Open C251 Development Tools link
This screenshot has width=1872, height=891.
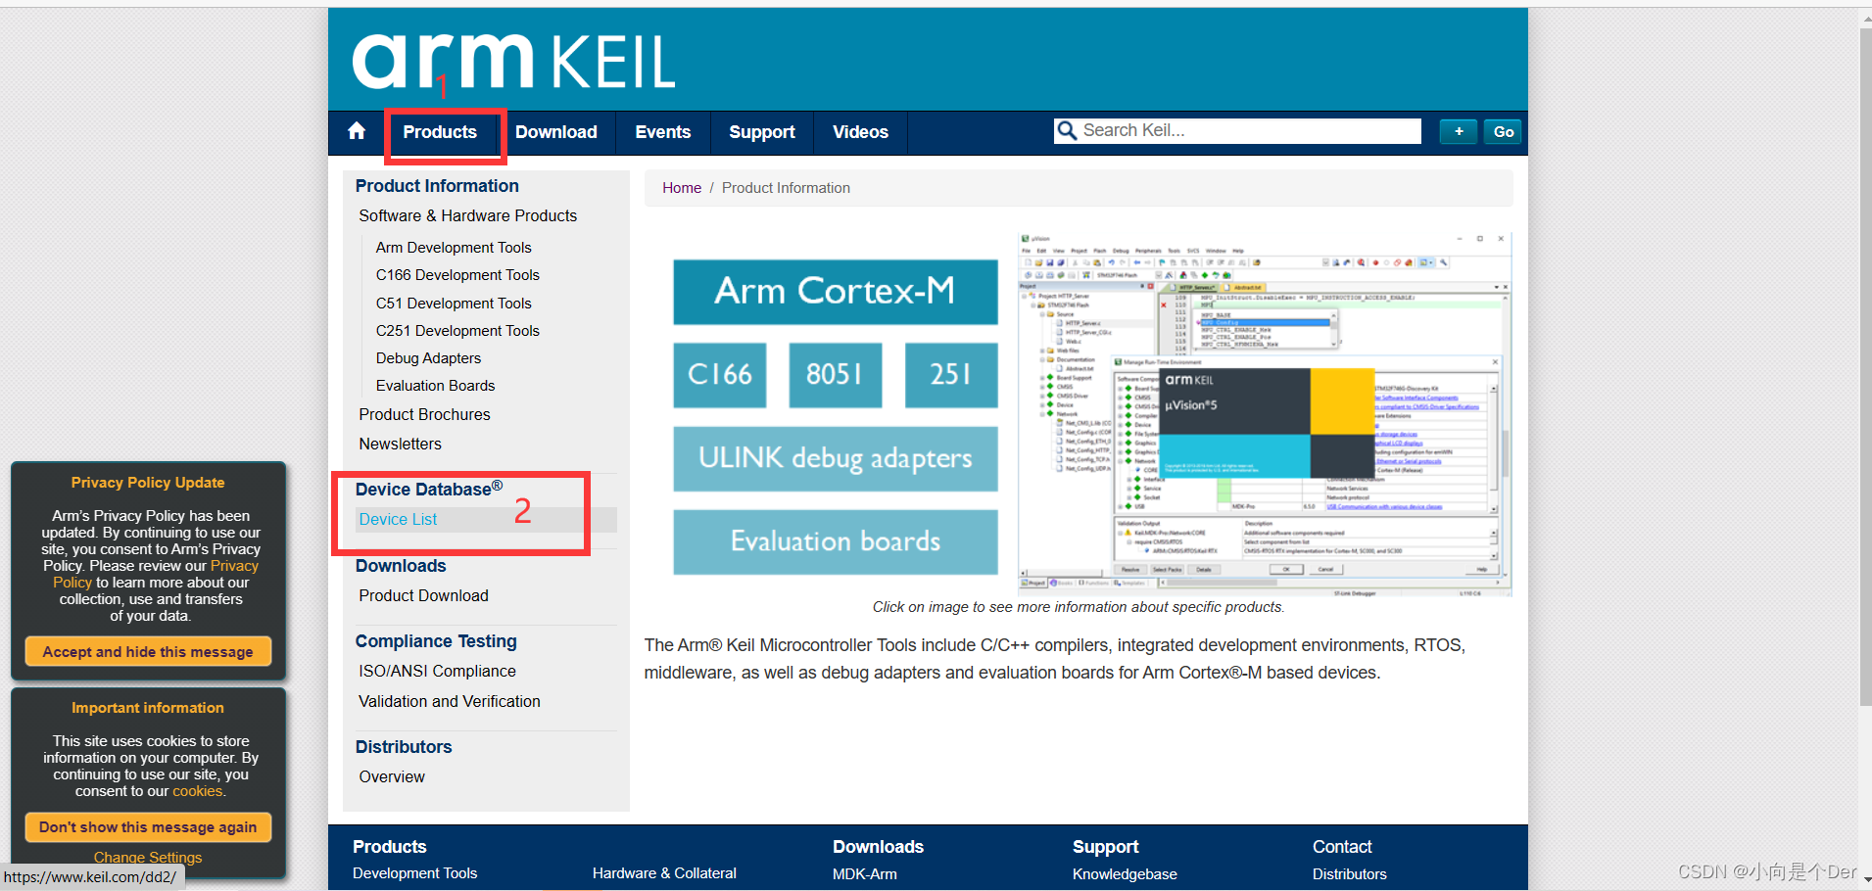click(457, 331)
